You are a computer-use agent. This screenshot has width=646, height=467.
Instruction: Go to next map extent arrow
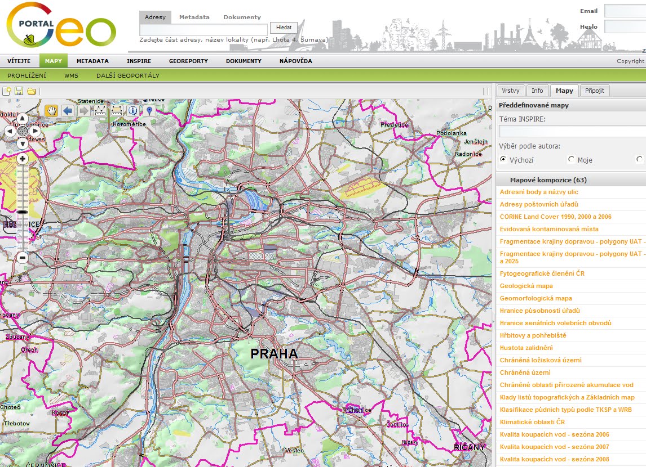83,111
